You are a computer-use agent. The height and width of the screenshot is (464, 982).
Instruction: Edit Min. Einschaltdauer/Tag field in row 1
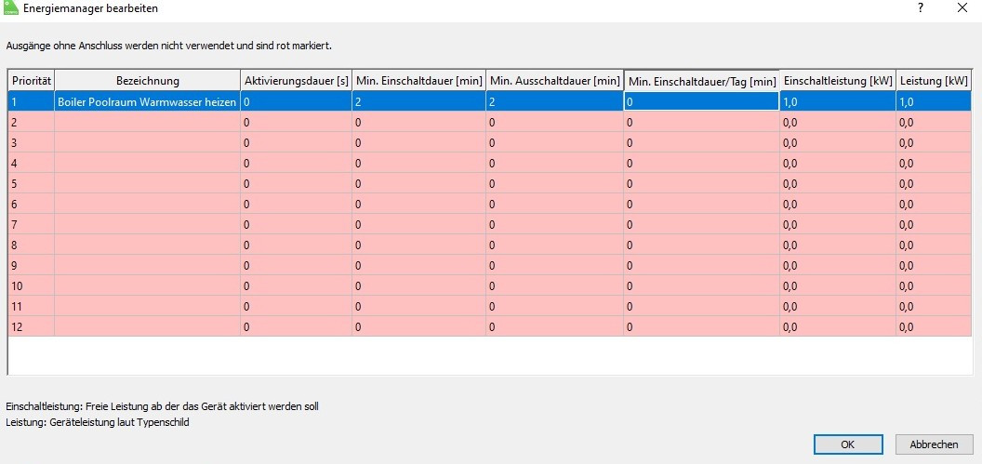coord(701,101)
